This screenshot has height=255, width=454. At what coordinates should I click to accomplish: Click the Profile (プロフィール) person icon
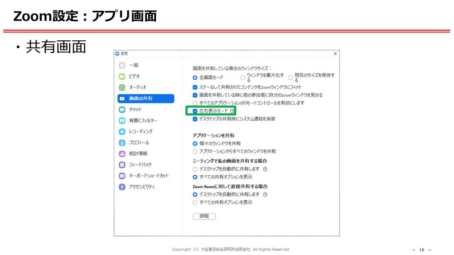(122, 143)
